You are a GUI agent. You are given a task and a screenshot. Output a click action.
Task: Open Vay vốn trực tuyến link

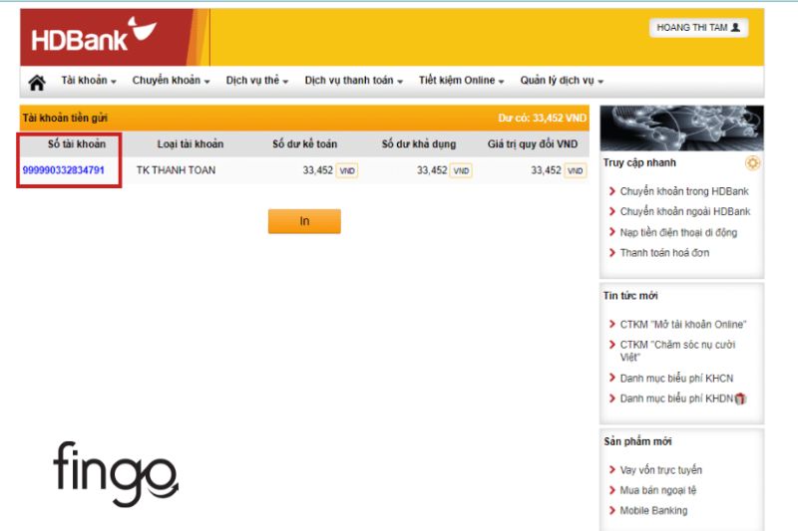[660, 470]
